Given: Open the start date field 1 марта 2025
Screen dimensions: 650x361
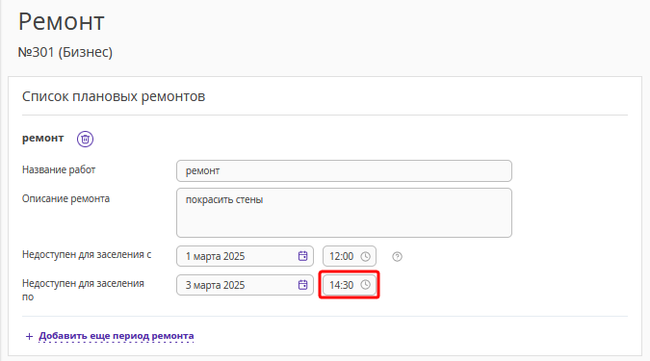Looking at the screenshot, I should [245, 256].
